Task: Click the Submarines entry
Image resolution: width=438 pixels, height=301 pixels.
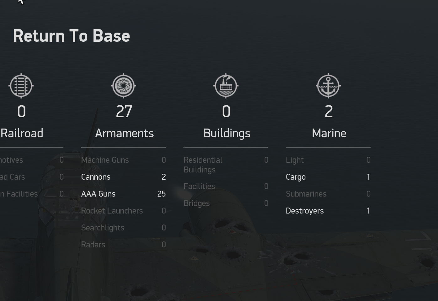Action: [x=306, y=194]
